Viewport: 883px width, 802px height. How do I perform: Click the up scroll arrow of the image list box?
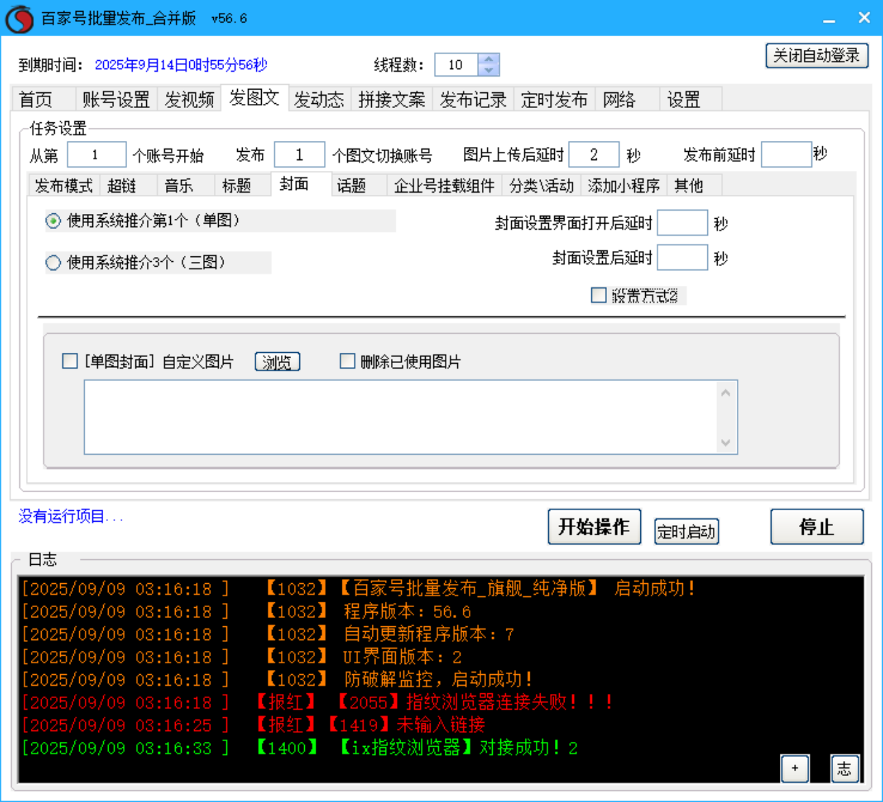pyautogui.click(x=726, y=391)
